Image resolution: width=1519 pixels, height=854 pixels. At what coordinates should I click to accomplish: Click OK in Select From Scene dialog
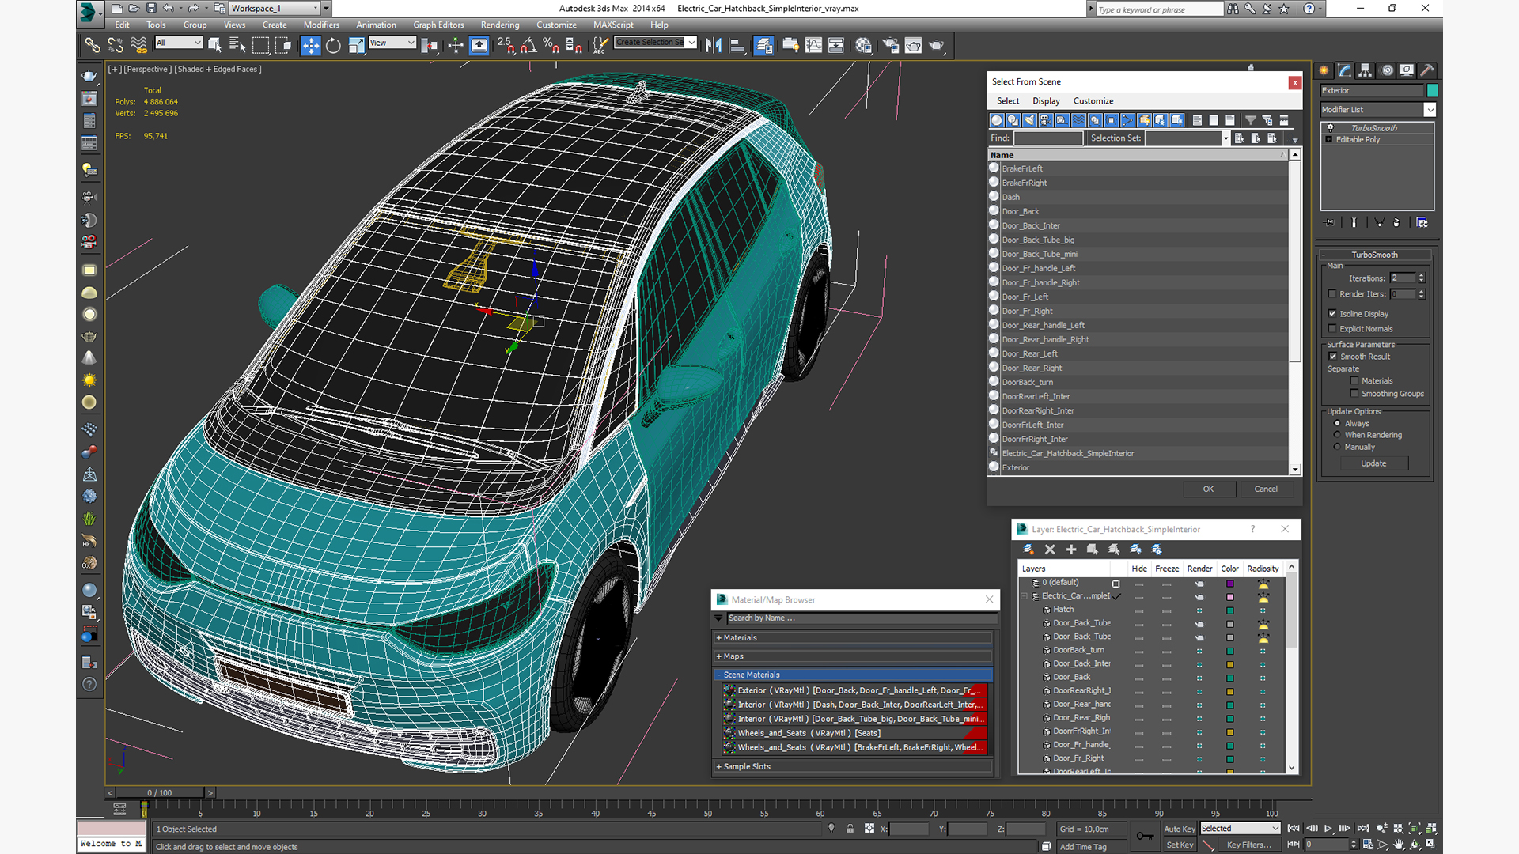(1208, 489)
